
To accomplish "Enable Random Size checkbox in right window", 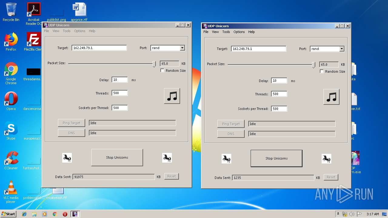I will [x=322, y=71].
